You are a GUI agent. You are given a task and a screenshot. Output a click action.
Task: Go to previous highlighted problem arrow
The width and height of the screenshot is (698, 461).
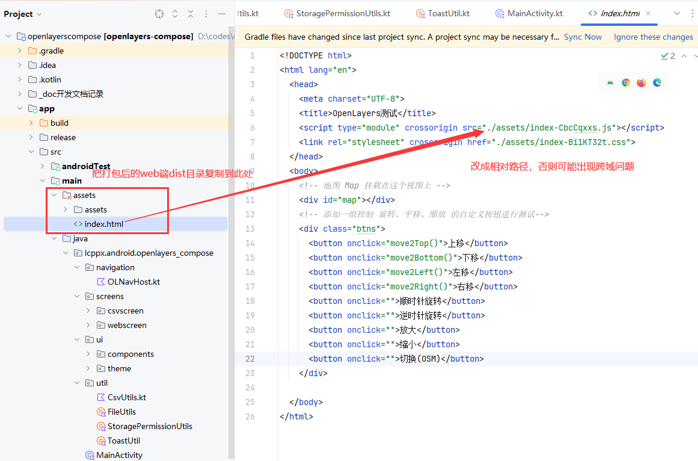(684, 56)
